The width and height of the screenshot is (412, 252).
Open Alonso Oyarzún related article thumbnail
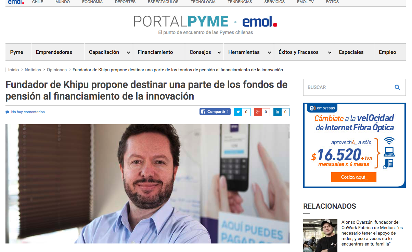[x=320, y=236]
